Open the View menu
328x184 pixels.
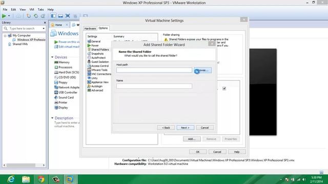tap(23, 9)
